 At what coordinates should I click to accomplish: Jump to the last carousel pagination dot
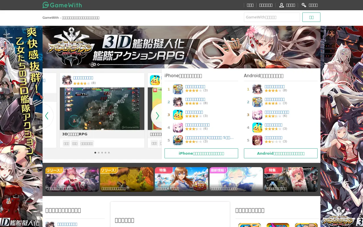tap(109, 153)
